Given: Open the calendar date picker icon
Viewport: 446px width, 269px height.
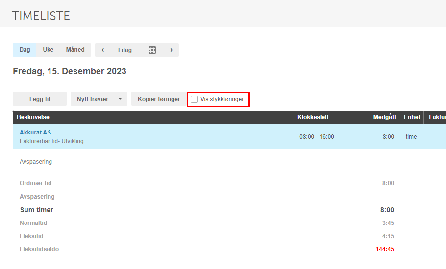Looking at the screenshot, I should (x=152, y=50).
